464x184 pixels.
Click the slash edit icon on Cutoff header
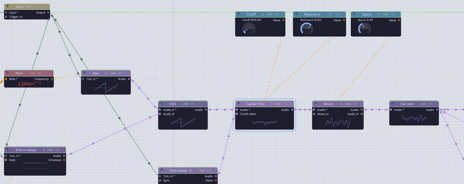(x=282, y=14)
